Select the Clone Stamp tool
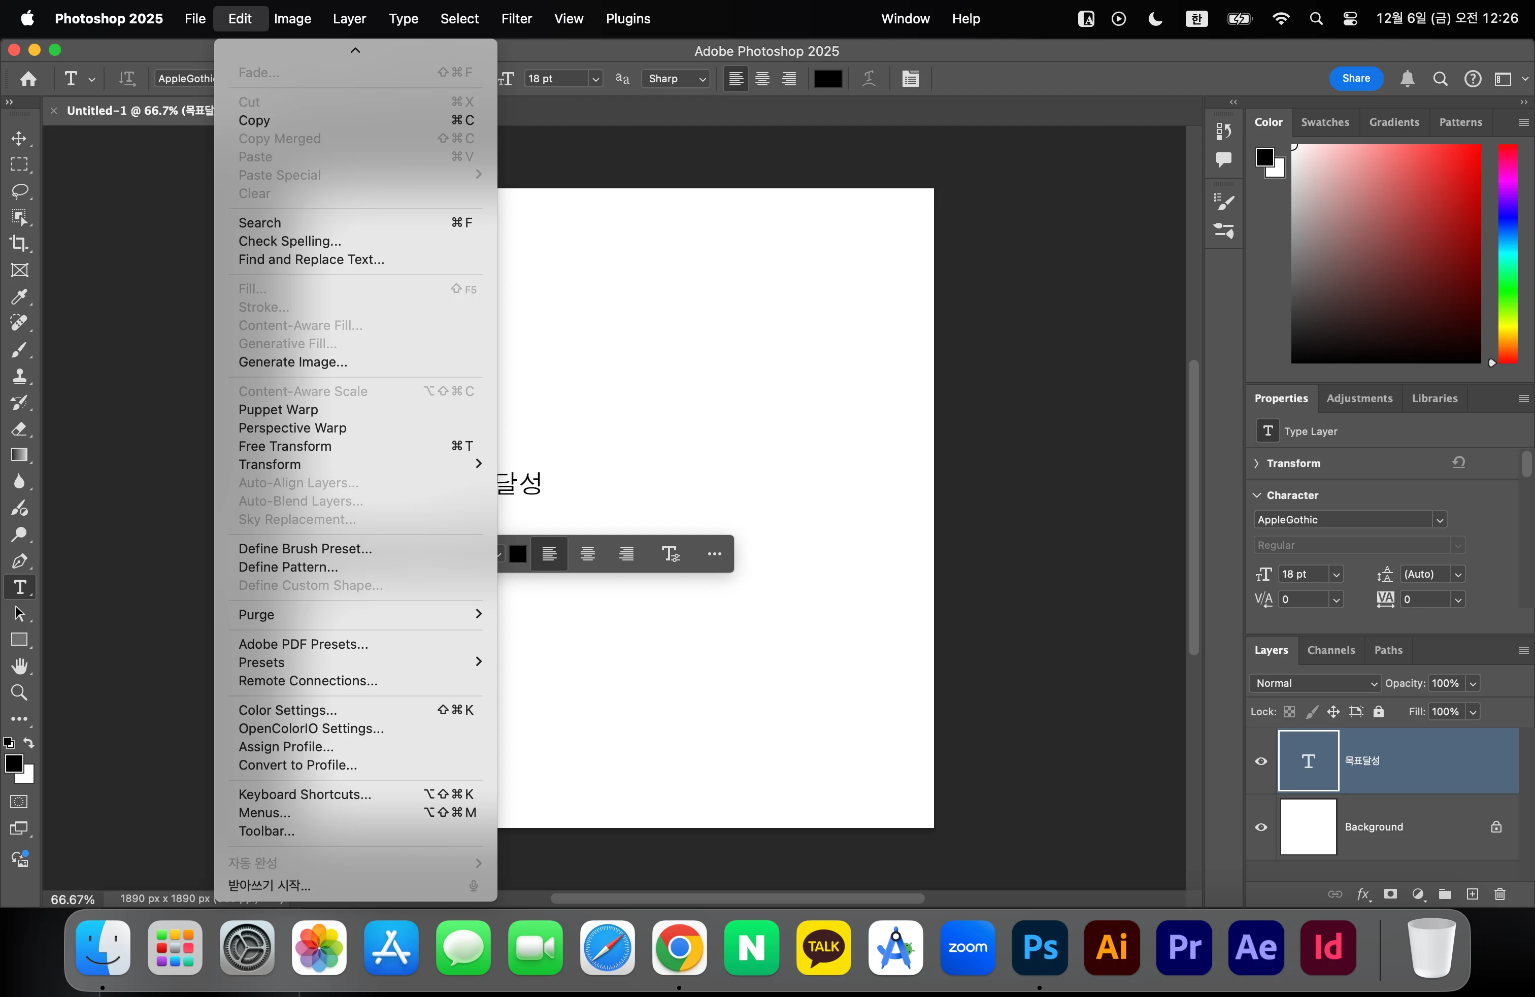 [19, 376]
